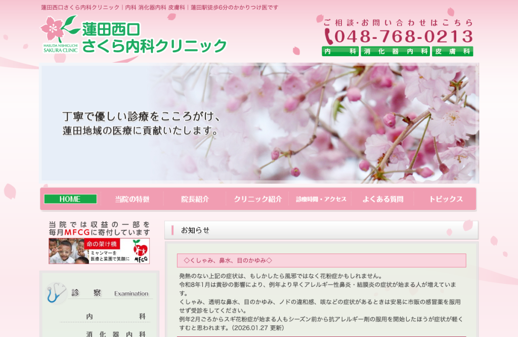Click the 毎月MFCGに寄付しています text
Image resolution: width=518 pixels, height=337 pixels.
[99, 232]
